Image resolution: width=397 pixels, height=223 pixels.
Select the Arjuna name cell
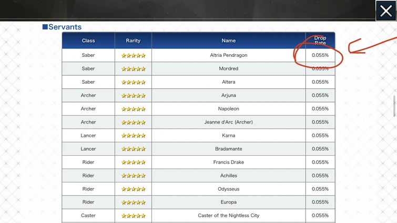[x=229, y=95]
